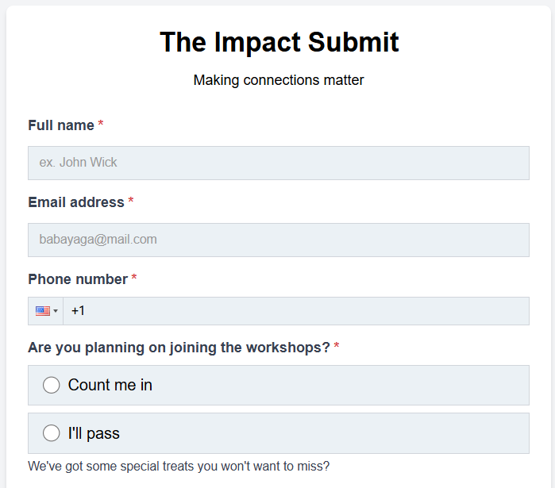Click the required asterisk beside Email address
The width and height of the screenshot is (555, 488).
pyautogui.click(x=131, y=202)
